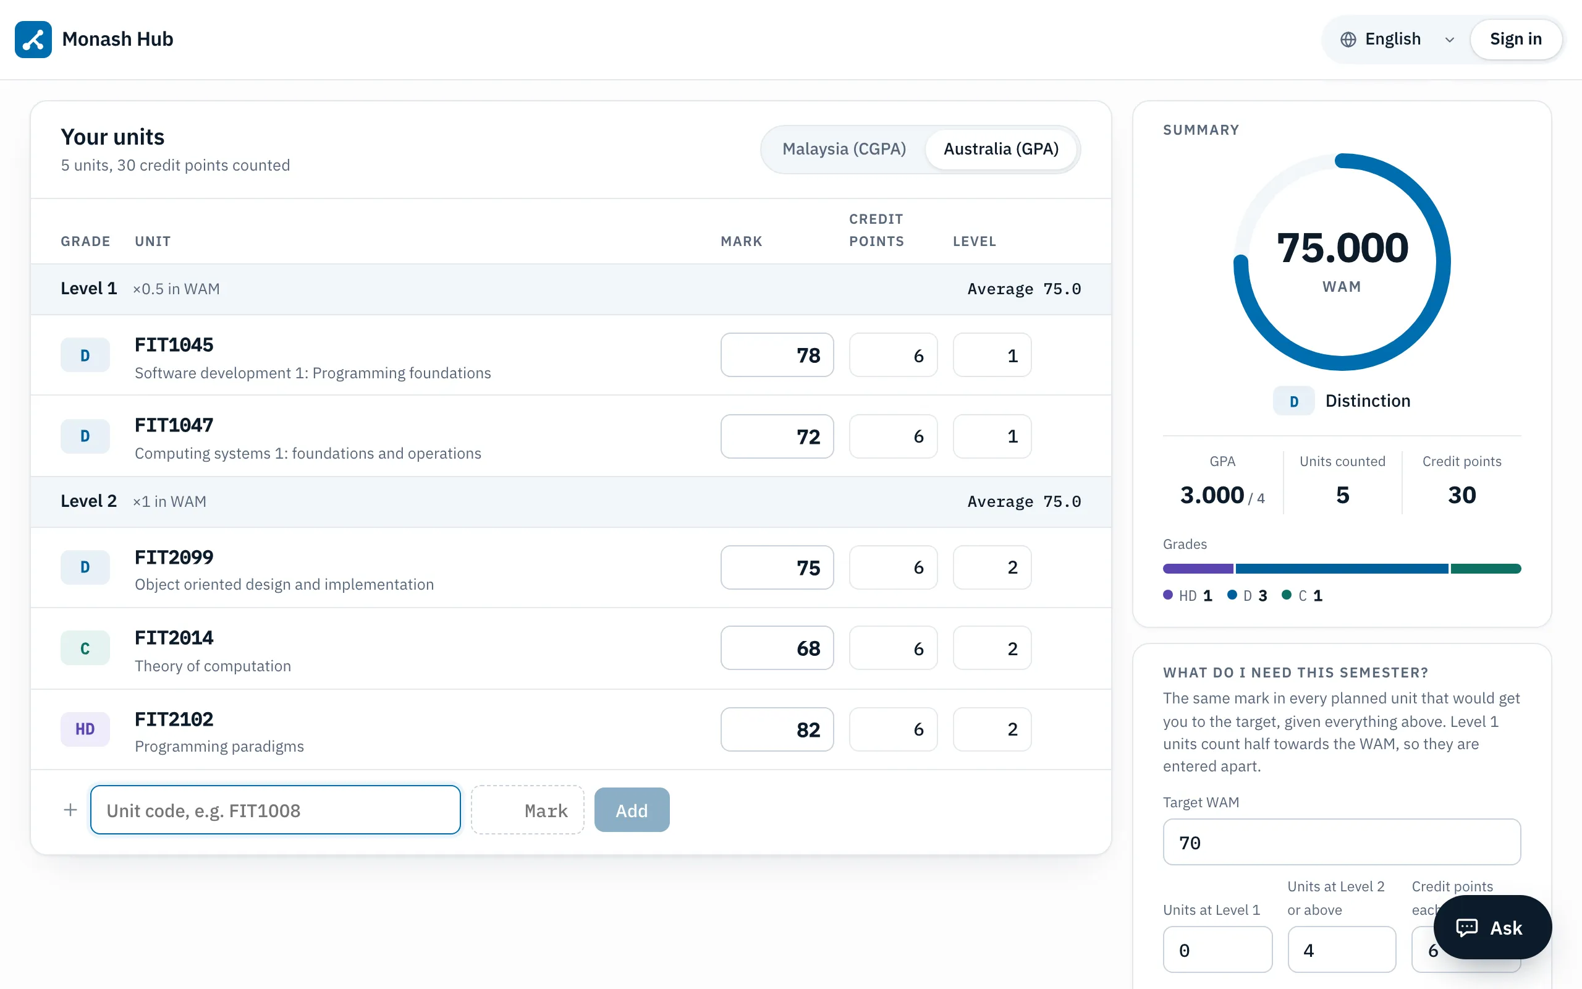Click the HD grade badge for FIT2102
1582x989 pixels.
(x=85, y=729)
